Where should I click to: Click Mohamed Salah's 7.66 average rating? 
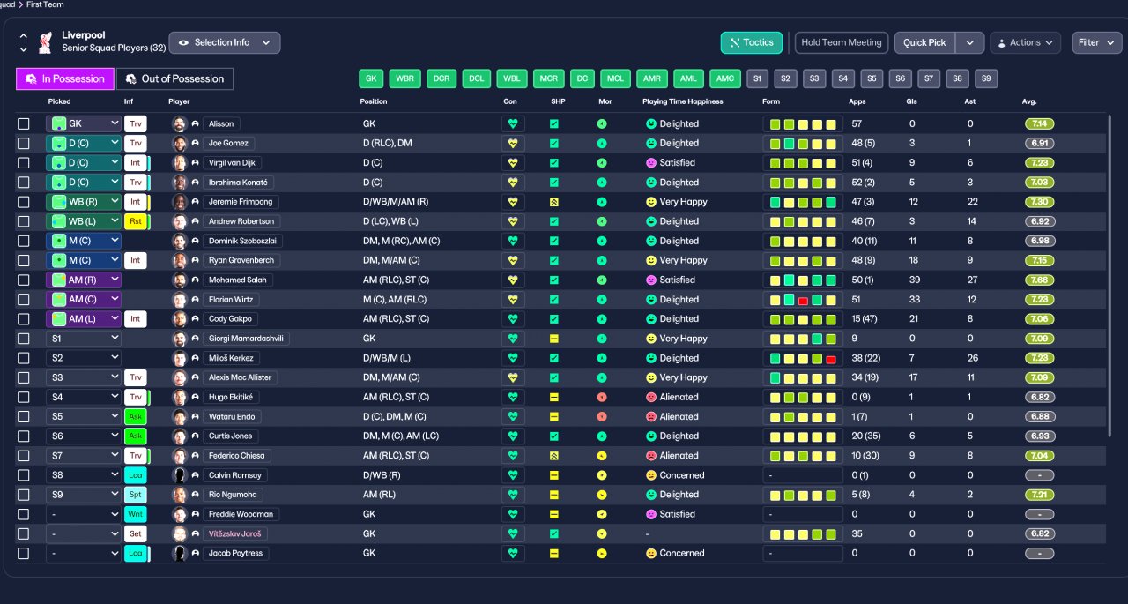click(x=1041, y=280)
